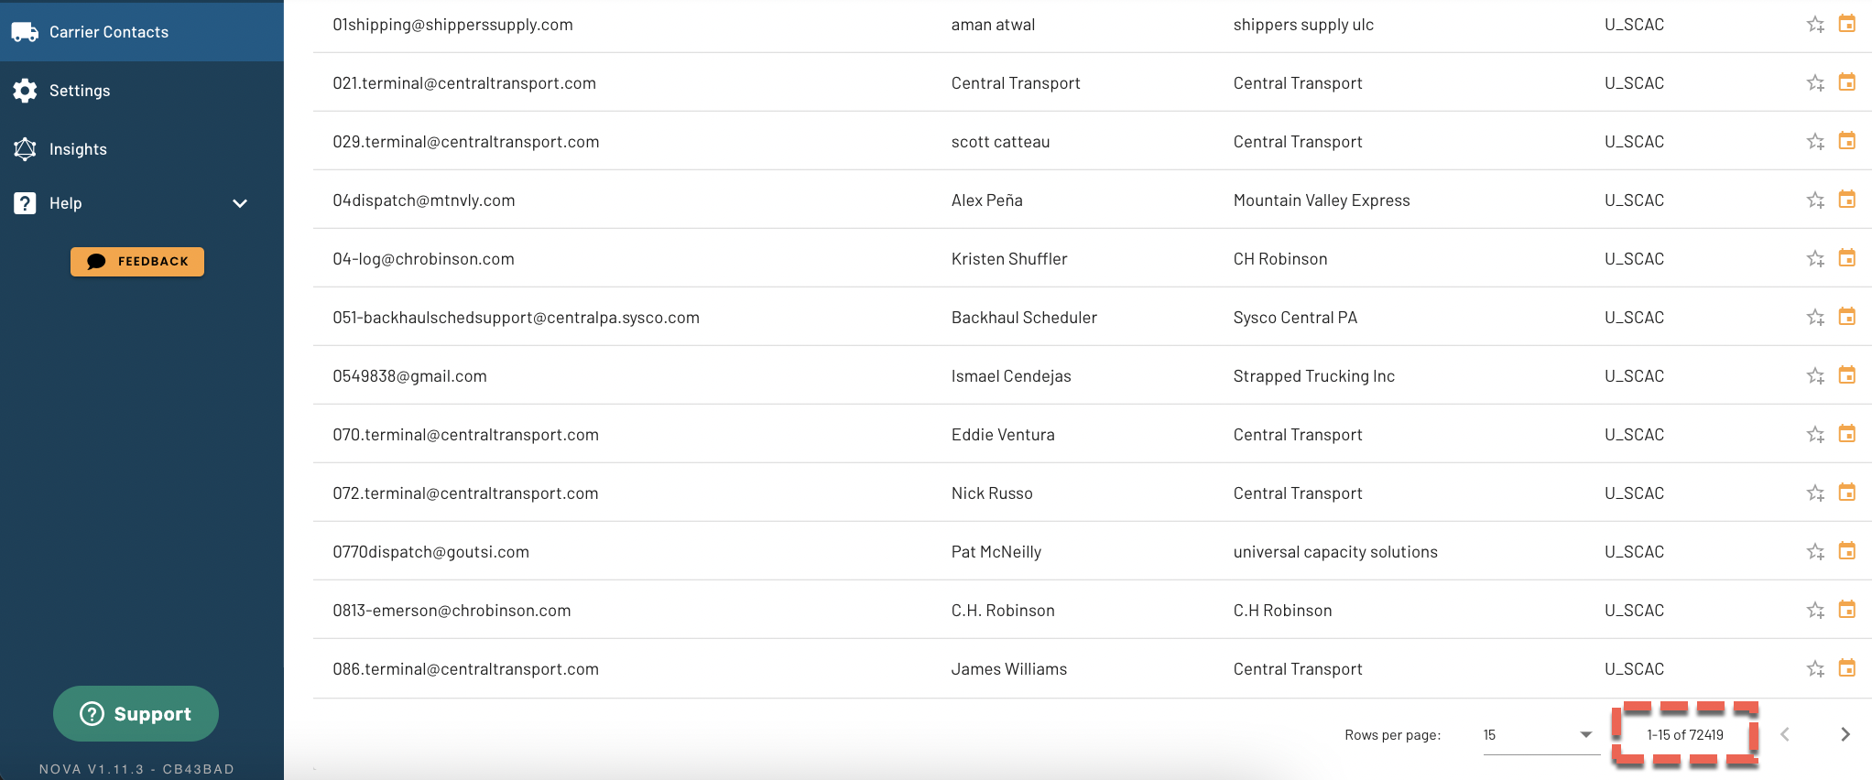
Task: Favorite the 01shipping@shipperssupply.com contact
Action: [x=1815, y=25]
